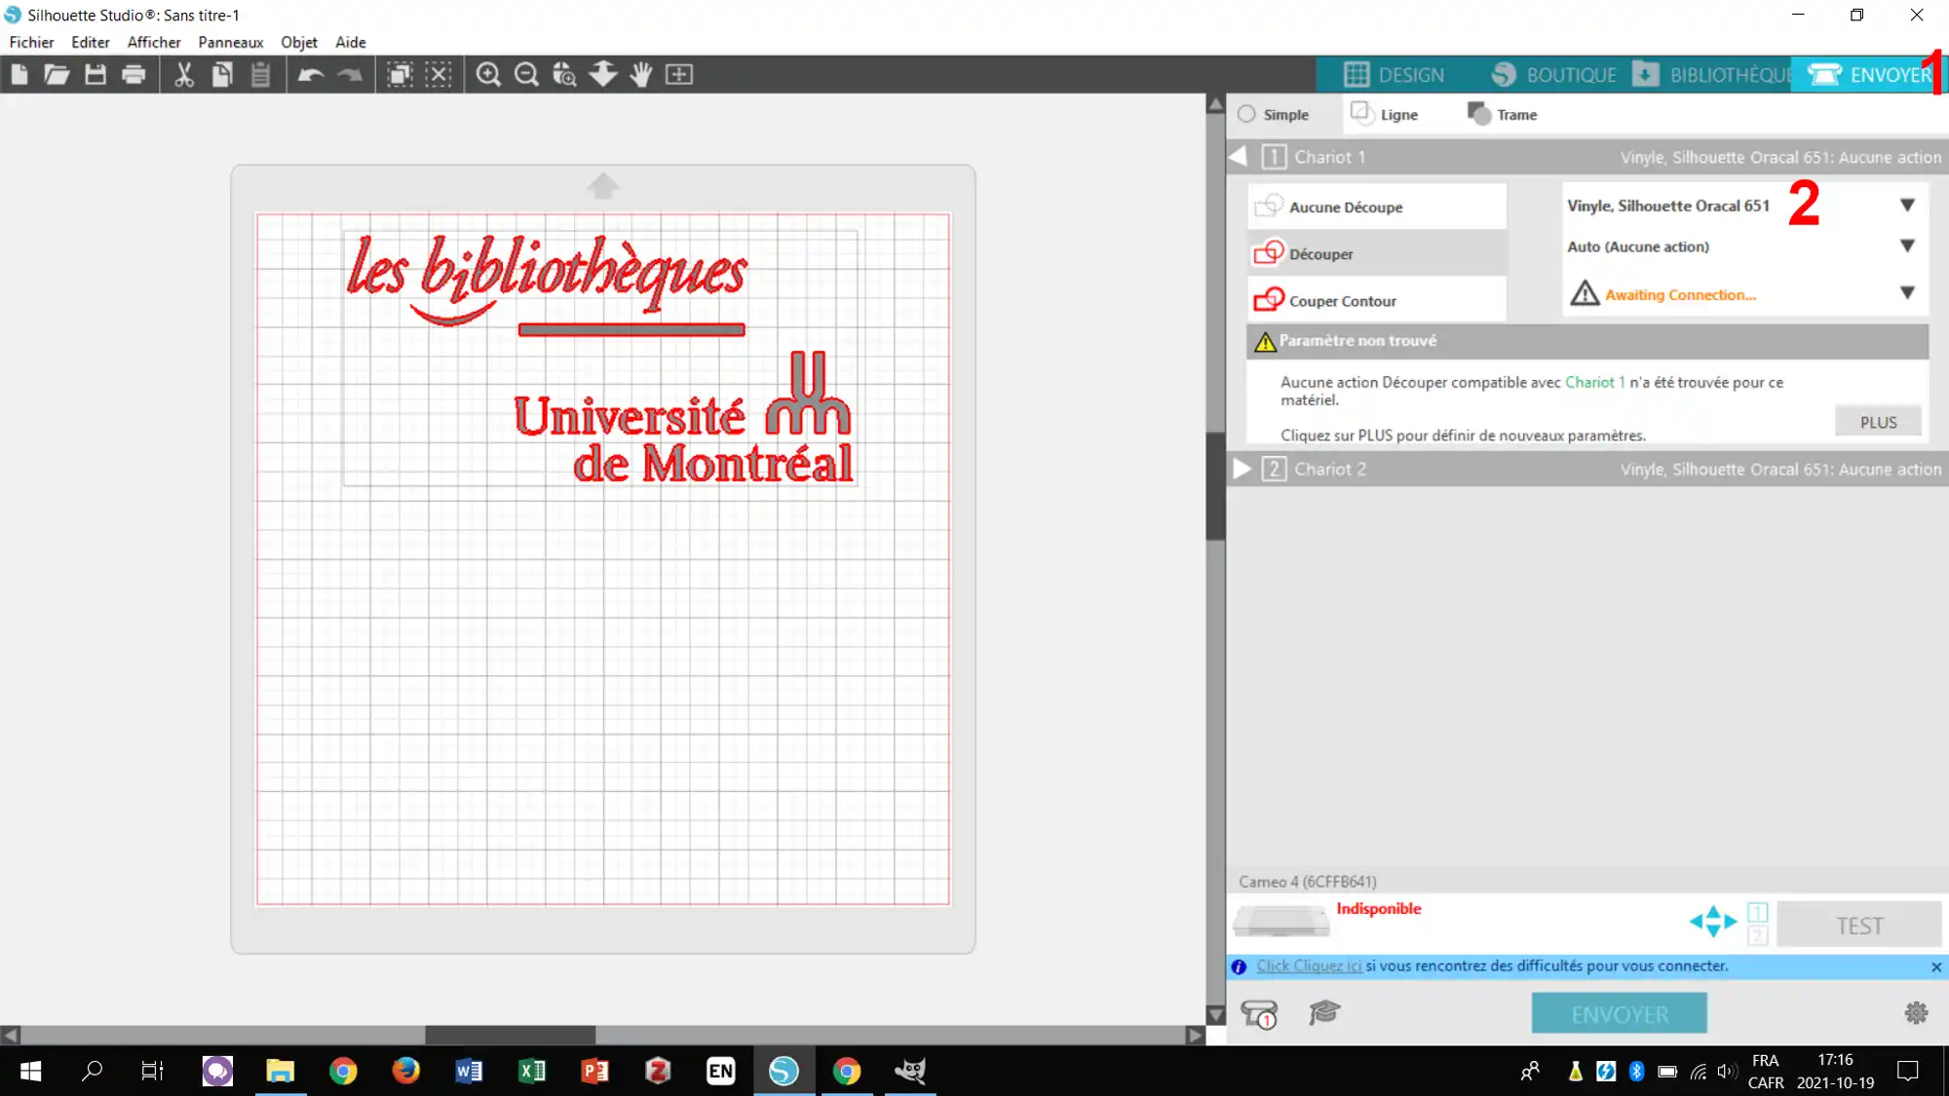Select the Pan hand tool
1949x1096 pixels.
point(640,74)
